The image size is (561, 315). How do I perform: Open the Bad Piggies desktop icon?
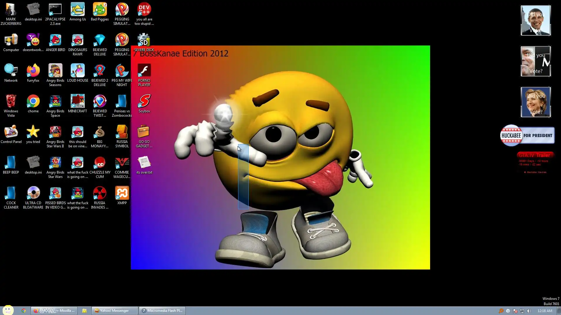[x=100, y=10]
